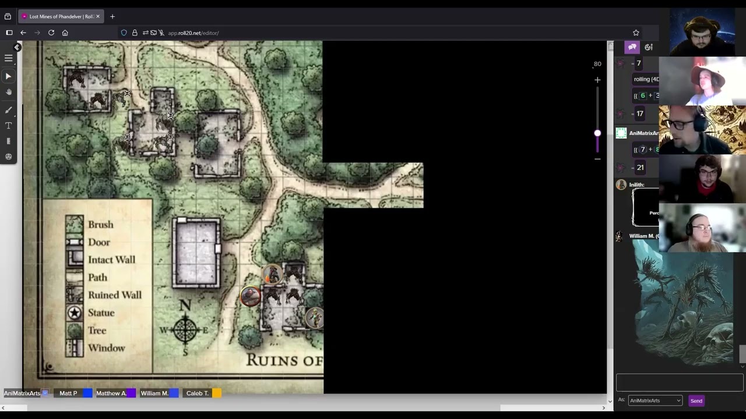
Task: Open the Chat tab in sidebar
Action: pos(632,47)
